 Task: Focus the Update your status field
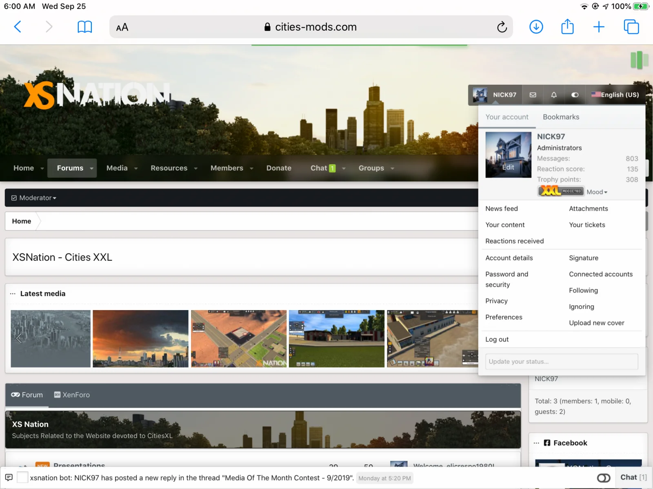562,361
